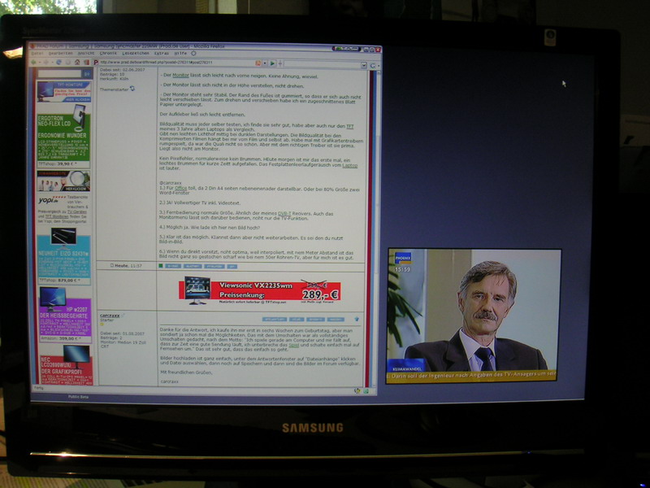Click the Viewsonic VX2235wm banner advertisement
This screenshot has height=488, width=650.
[x=260, y=290]
